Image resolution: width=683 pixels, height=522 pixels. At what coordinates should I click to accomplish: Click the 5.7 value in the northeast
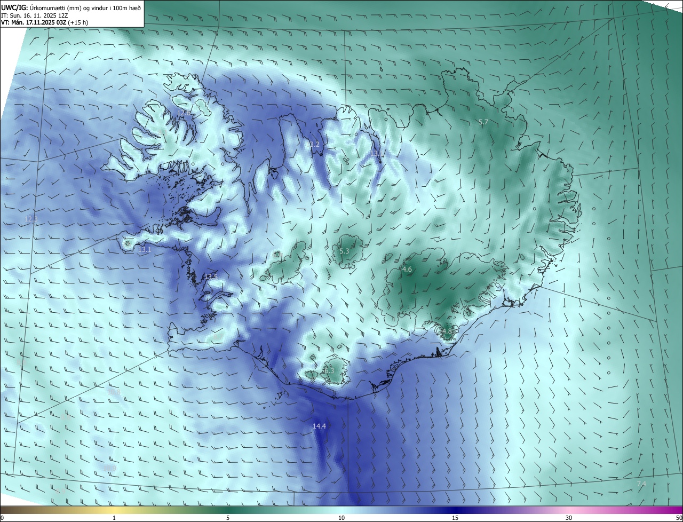483,122
